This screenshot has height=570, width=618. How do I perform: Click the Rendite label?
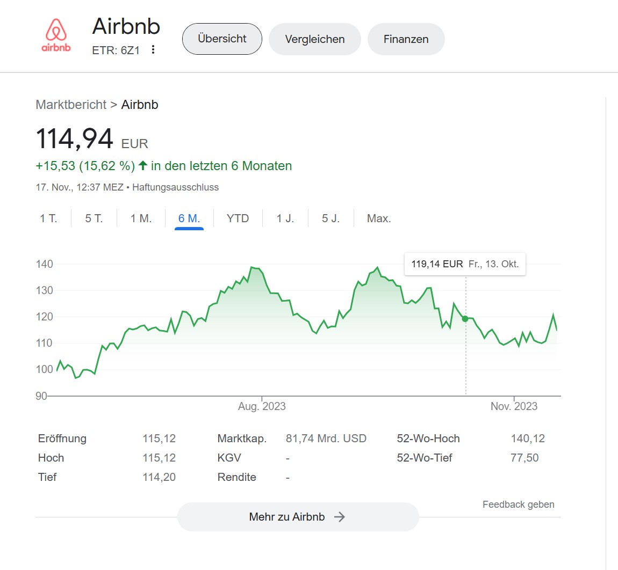pos(236,477)
